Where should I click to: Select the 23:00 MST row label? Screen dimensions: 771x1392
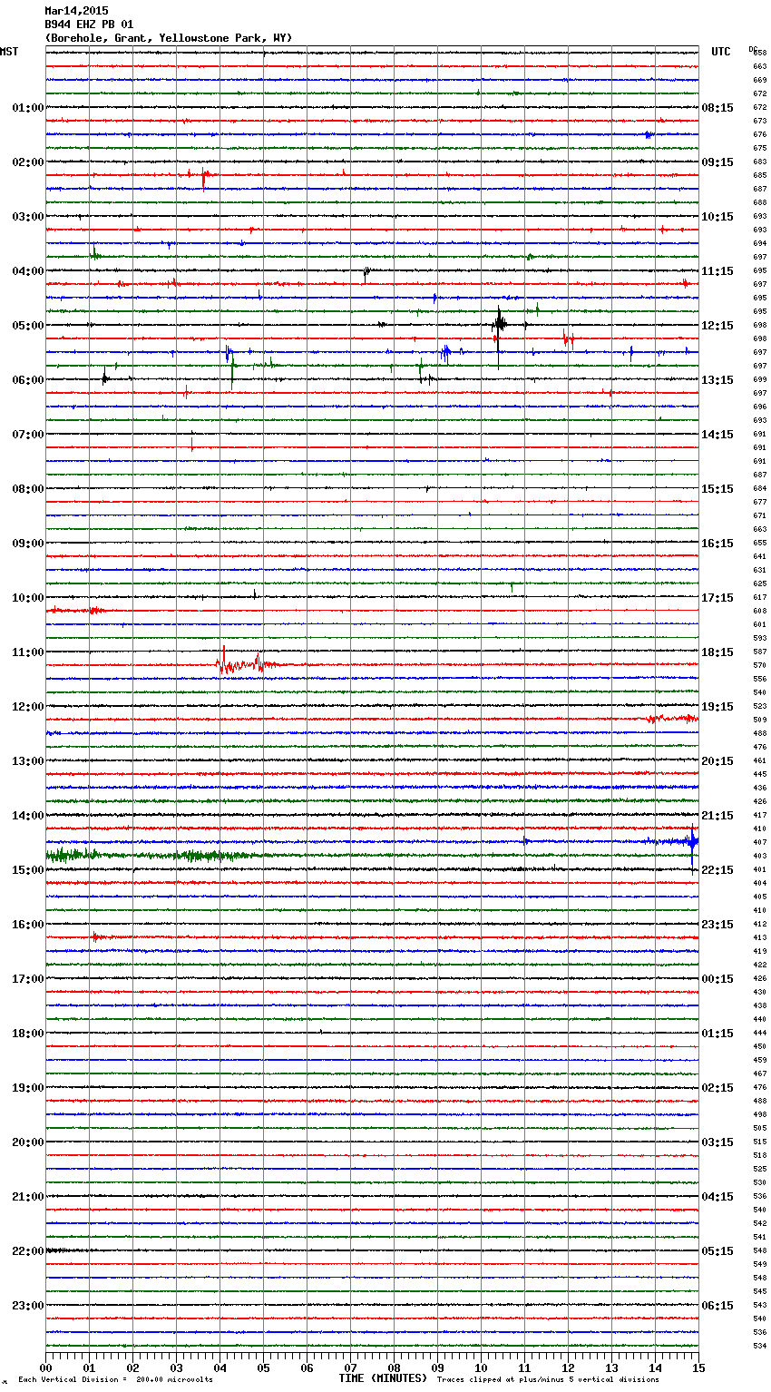(28, 1306)
